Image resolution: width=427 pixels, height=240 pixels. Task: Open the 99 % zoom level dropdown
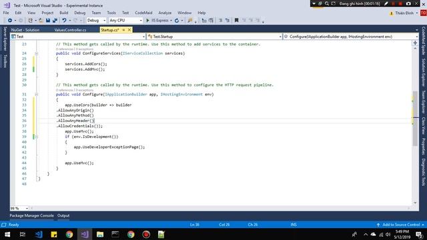pyautogui.click(x=19, y=208)
